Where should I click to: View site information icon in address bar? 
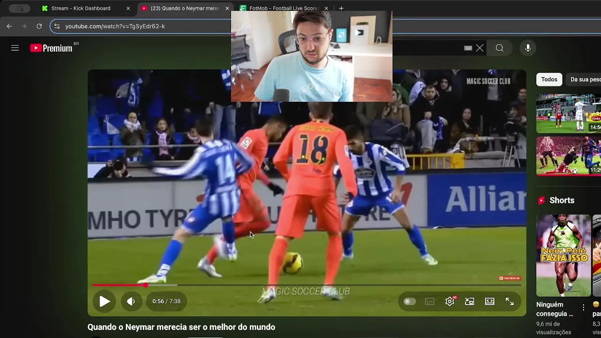coord(57,26)
